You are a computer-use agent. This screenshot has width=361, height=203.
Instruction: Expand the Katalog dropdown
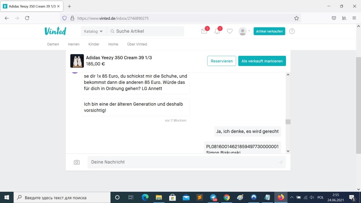point(94,31)
